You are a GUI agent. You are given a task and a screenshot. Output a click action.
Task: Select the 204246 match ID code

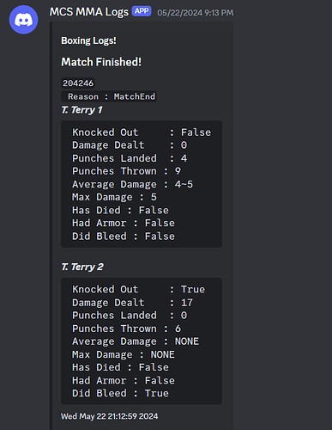[78, 83]
